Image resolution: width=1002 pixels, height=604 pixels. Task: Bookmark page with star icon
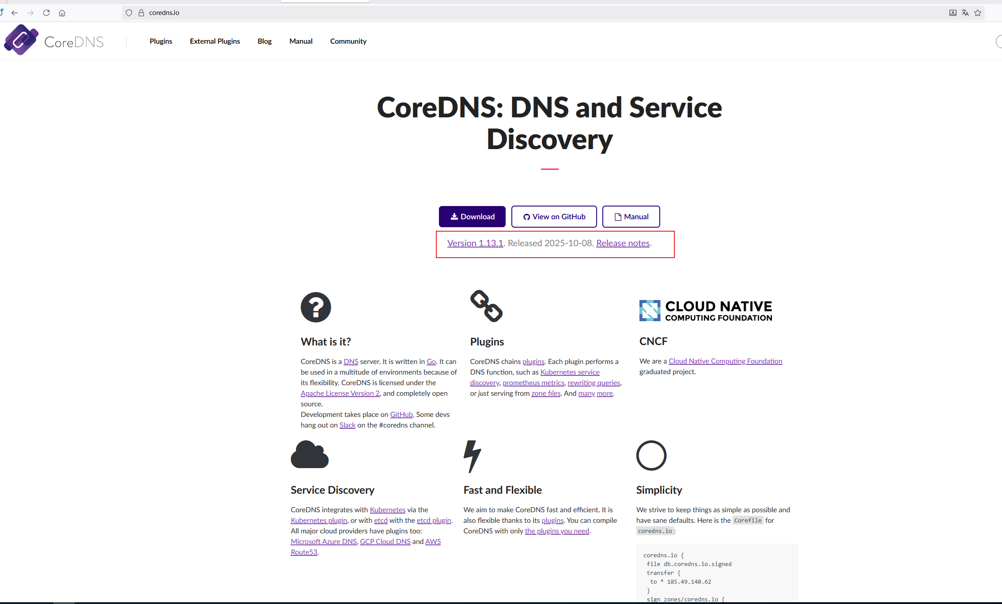pyautogui.click(x=978, y=13)
